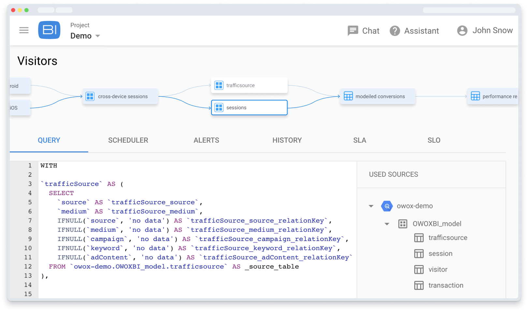This screenshot has width=528, height=311.
Task: Select the trafficsource node in the pipeline
Action: pos(249,85)
